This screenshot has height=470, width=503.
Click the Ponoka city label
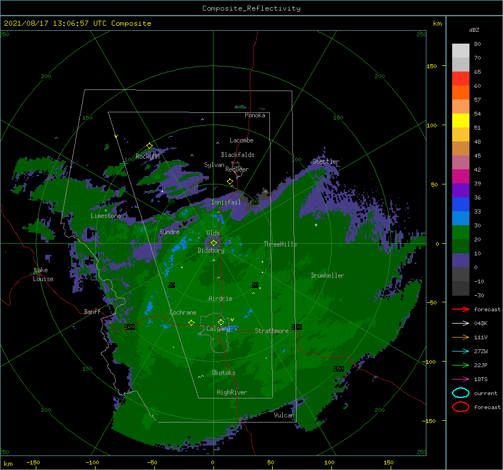click(x=255, y=115)
